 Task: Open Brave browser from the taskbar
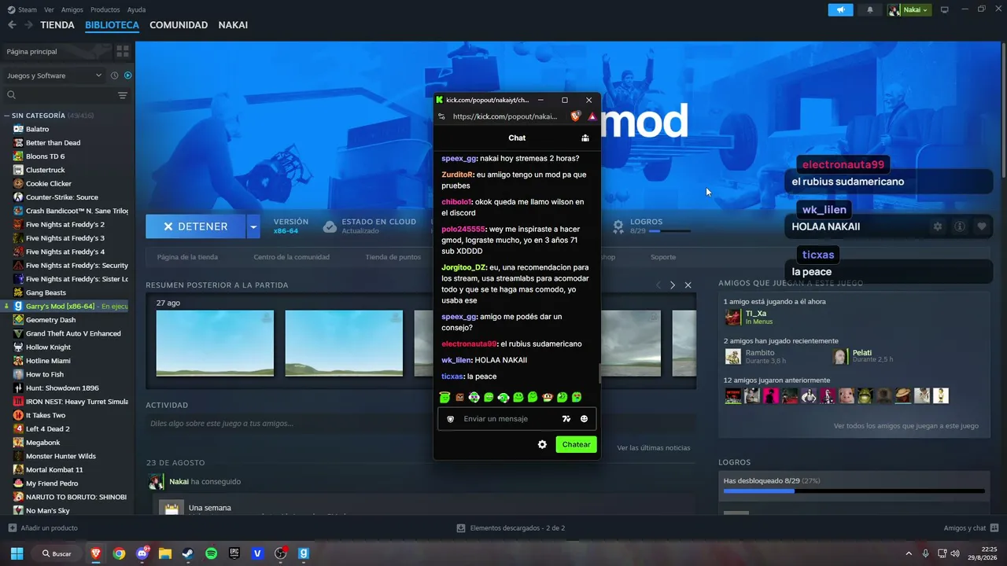[96, 553]
